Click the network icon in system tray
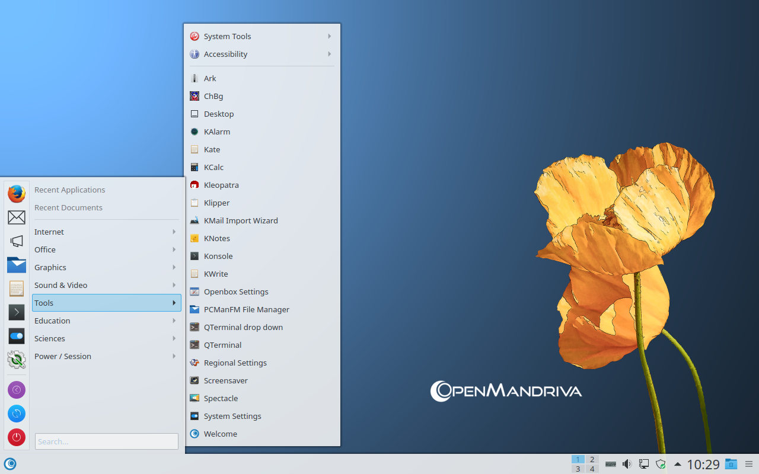This screenshot has width=759, height=474. tap(644, 464)
